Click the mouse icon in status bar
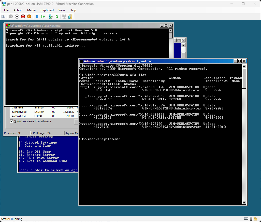261x222 pixels. coord(251,219)
